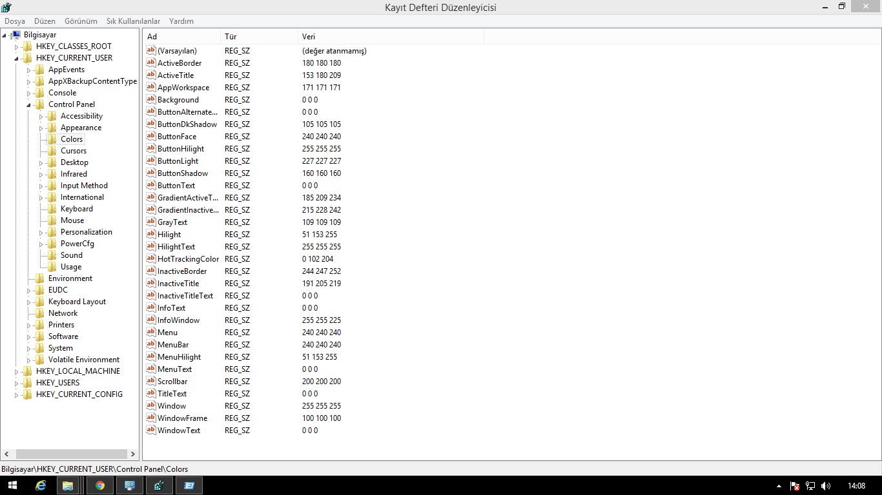Expand the HKEY_USERS key
This screenshot has height=495, width=882.
[x=17, y=383]
